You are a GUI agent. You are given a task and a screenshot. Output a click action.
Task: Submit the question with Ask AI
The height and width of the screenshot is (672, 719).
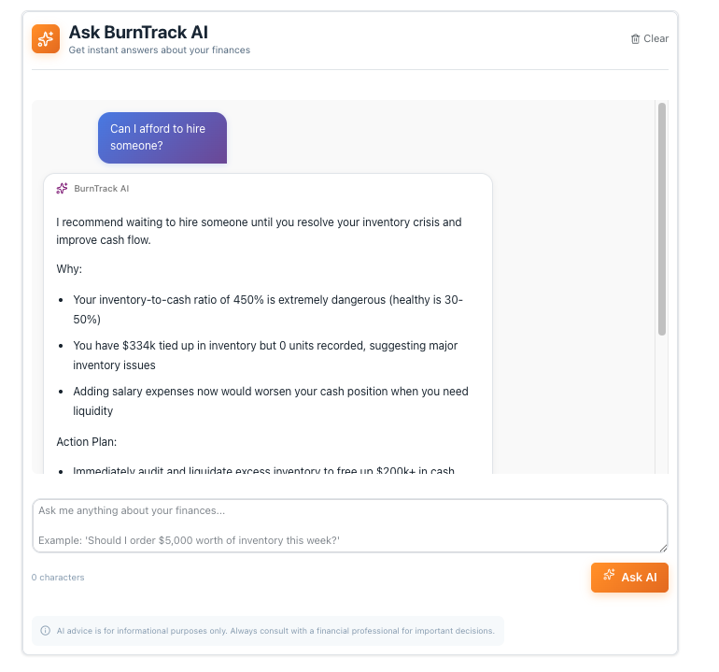629,578
